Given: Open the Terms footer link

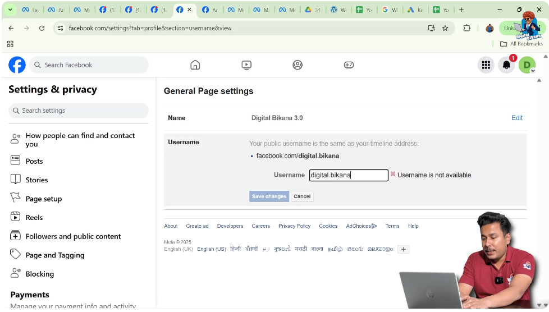Looking at the screenshot, I should (392, 226).
